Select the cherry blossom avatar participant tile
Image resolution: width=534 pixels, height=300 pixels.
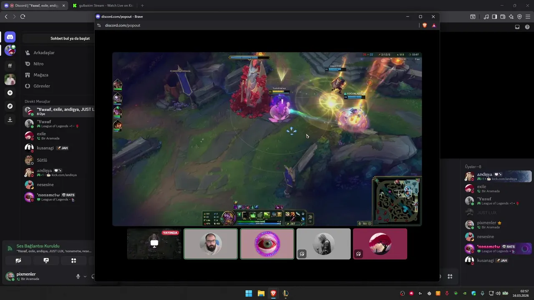tap(380, 244)
